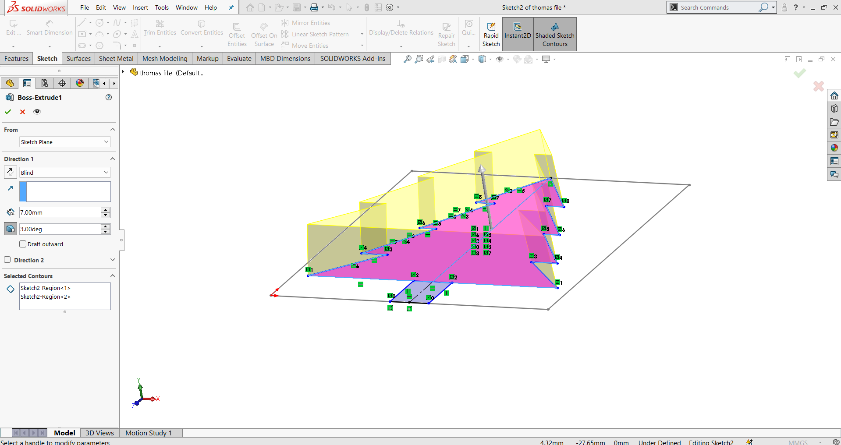The height and width of the screenshot is (445, 841).
Task: Open the File Explorer task pane tab
Action: pos(834,122)
